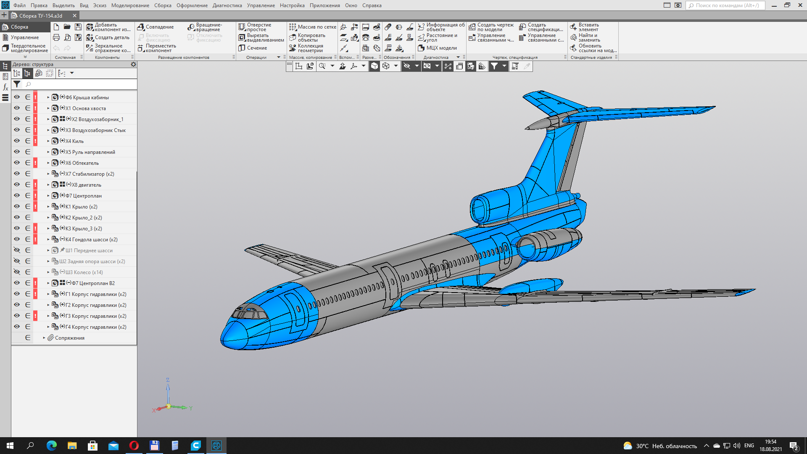Toggle visibility of Ф7 Центроплан
The height and width of the screenshot is (454, 807).
click(17, 195)
